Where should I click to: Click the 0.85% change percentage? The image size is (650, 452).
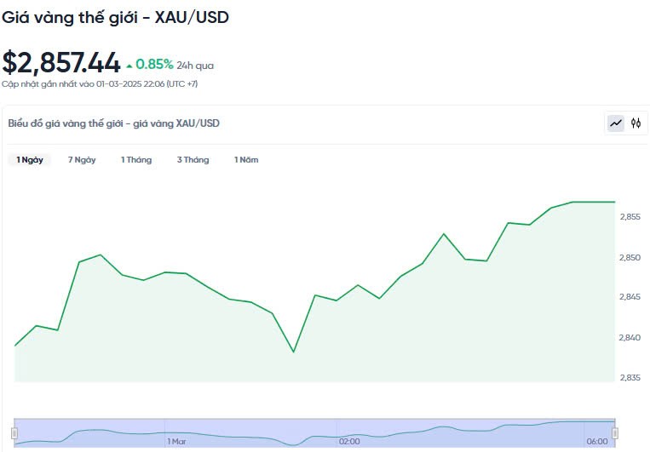pyautogui.click(x=154, y=64)
